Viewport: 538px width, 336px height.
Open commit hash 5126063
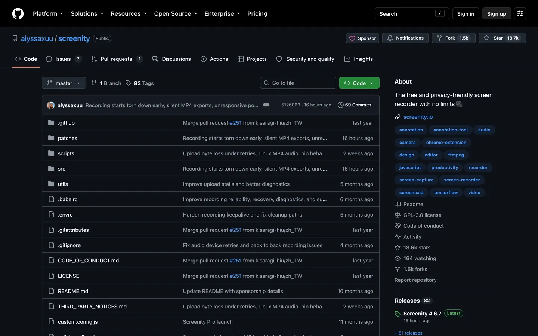[x=291, y=105]
